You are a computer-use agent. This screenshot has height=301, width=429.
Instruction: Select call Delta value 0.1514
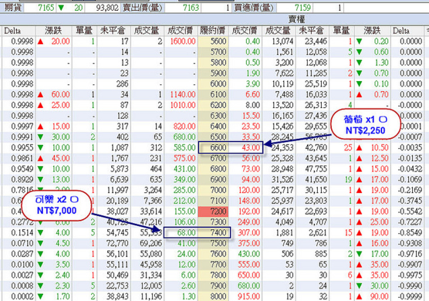pyautogui.click(x=22, y=233)
